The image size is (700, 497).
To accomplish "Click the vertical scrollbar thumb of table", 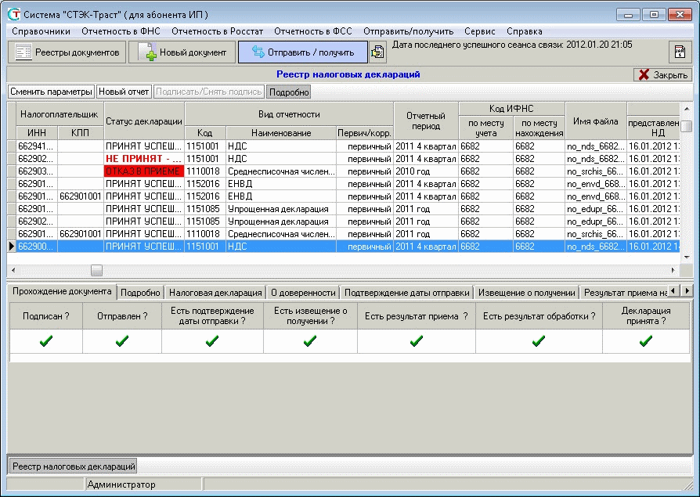I will click(x=686, y=125).
